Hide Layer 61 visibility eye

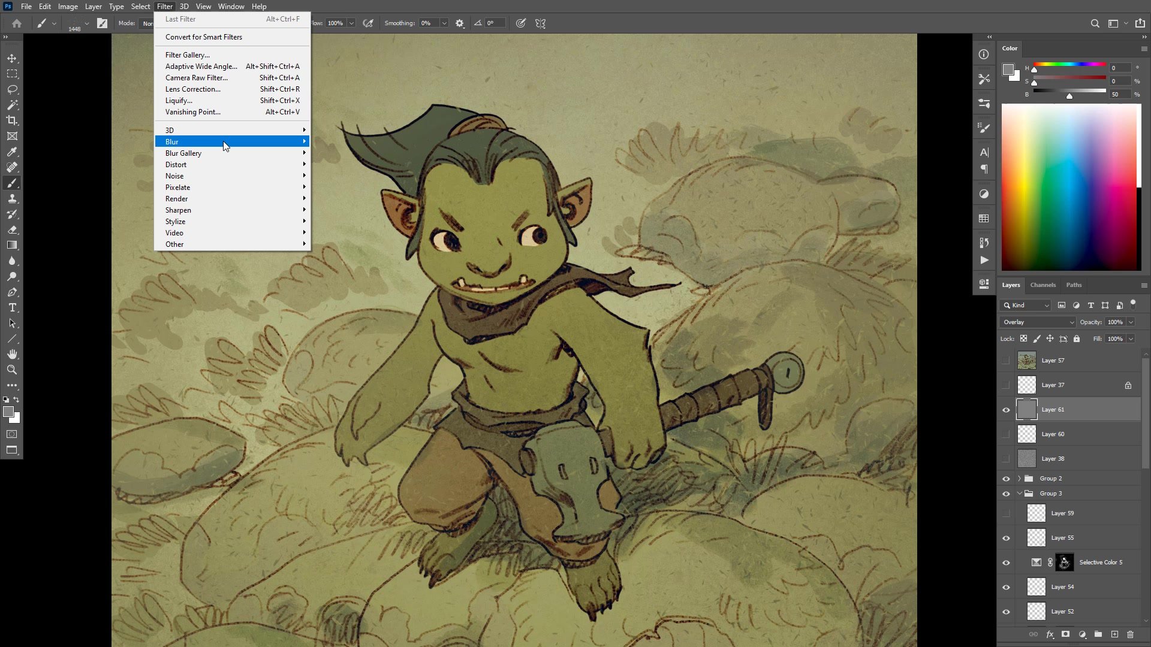(x=1006, y=410)
